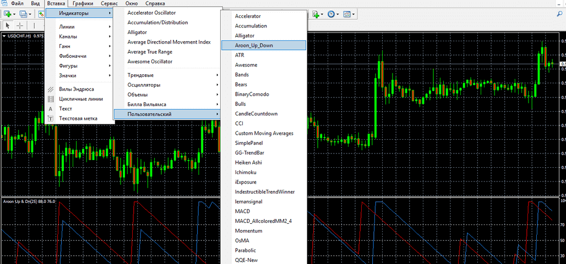The image size is (566, 264).
Task: Click the New Chart toolbar icon
Action: coord(7,14)
